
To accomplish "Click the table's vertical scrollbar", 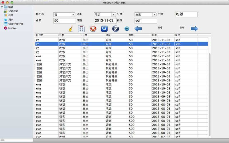I will 209,94.
